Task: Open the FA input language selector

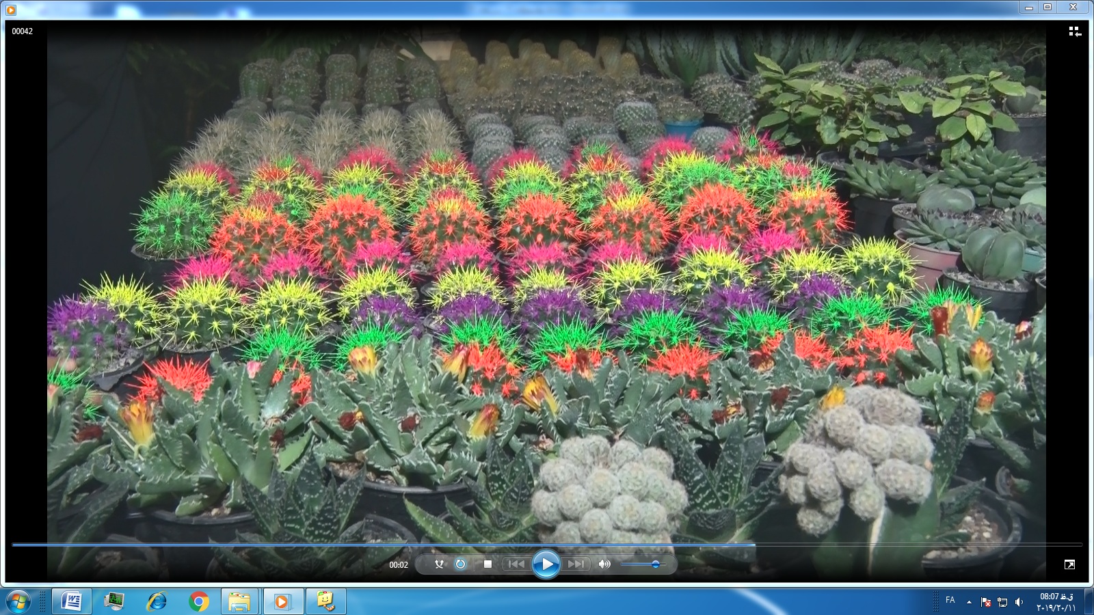Action: click(950, 600)
